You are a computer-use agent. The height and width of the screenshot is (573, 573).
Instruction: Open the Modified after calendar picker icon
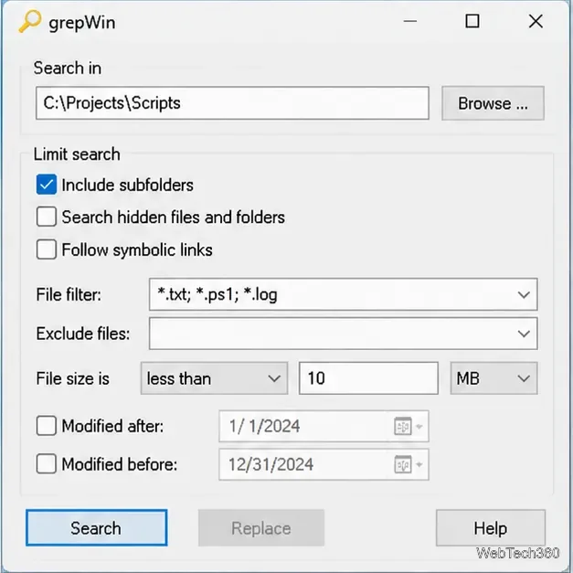click(x=403, y=426)
